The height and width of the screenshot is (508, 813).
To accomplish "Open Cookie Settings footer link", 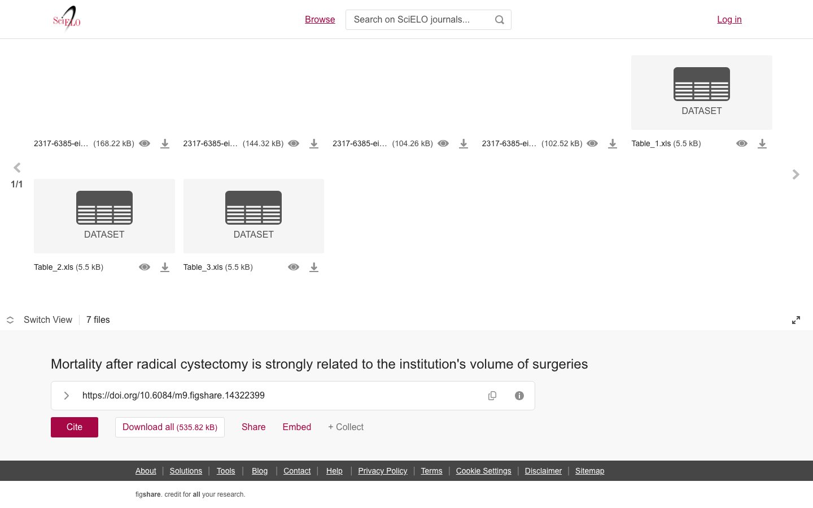I will (484, 471).
